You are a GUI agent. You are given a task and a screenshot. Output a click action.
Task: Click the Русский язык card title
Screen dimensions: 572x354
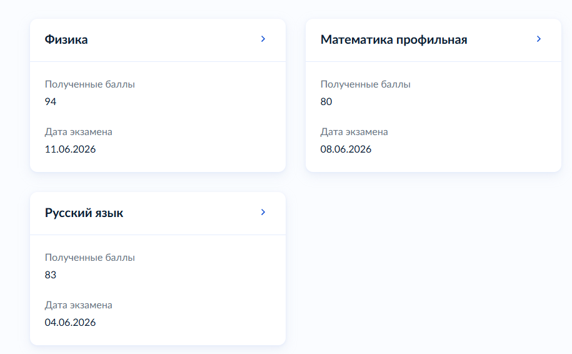84,213
